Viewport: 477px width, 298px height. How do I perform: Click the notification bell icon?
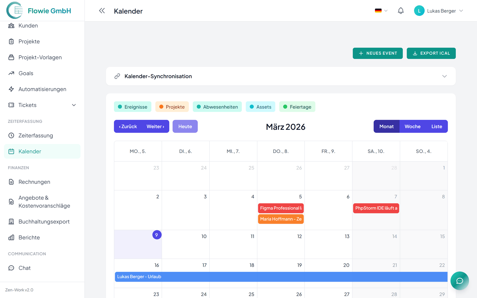tap(400, 10)
